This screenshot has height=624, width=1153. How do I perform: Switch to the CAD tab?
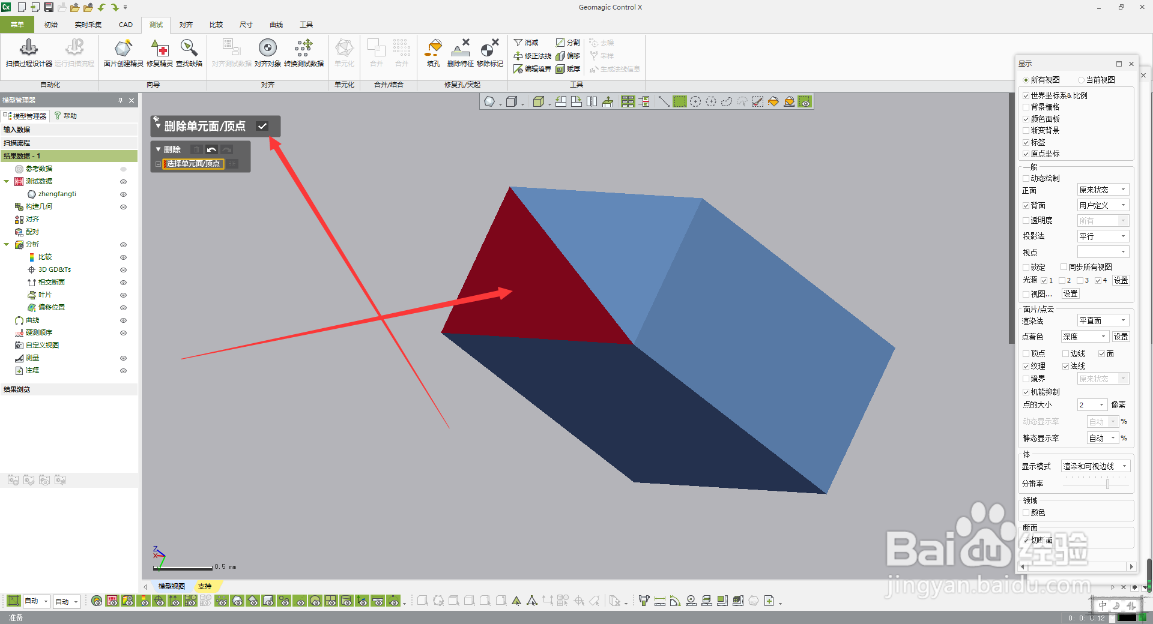tap(126, 25)
